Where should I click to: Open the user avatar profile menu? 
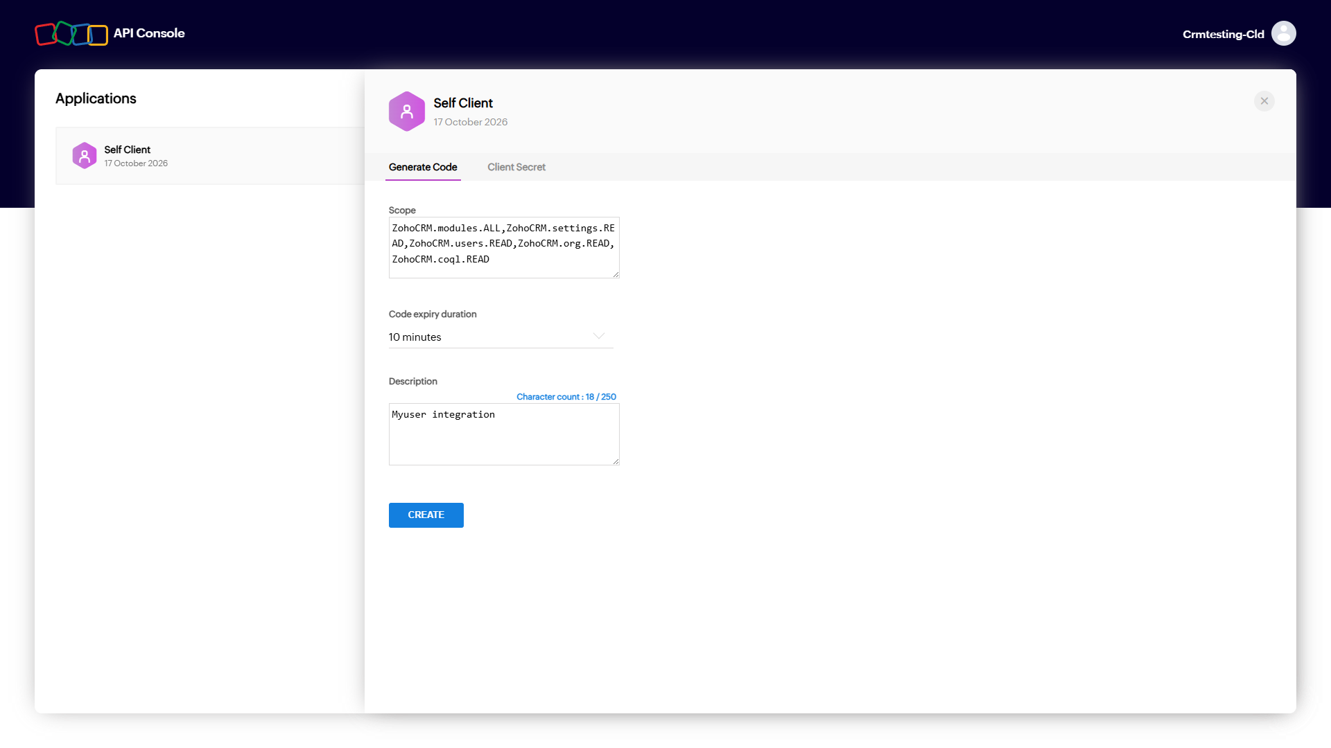(x=1283, y=33)
